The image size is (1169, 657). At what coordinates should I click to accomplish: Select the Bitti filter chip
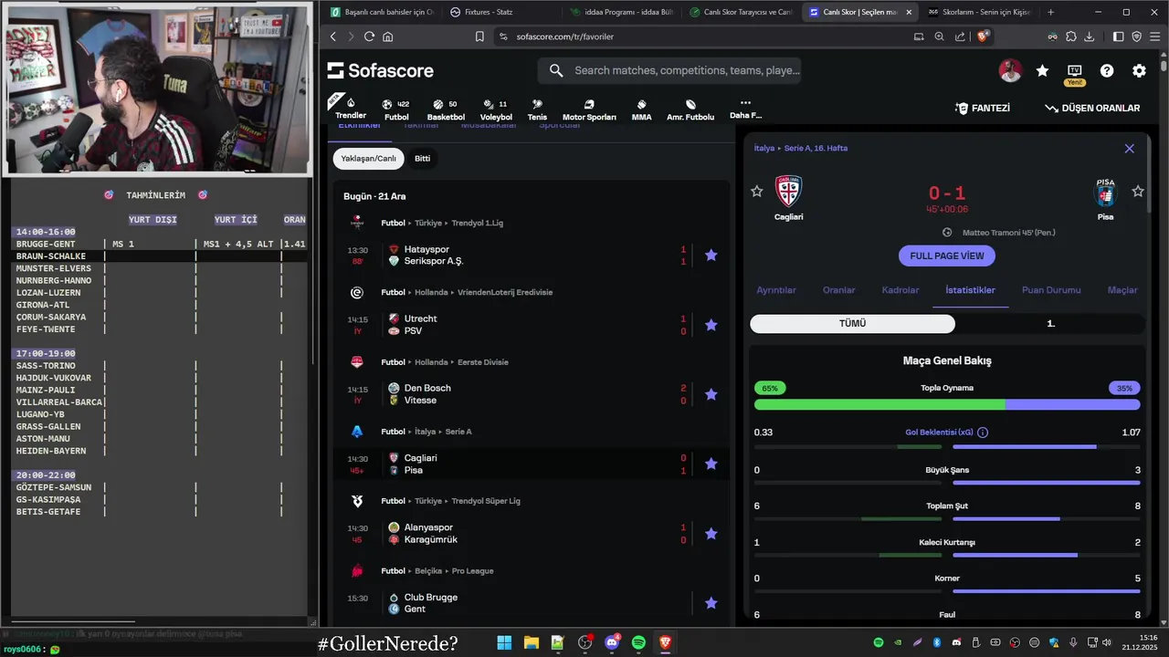point(423,159)
